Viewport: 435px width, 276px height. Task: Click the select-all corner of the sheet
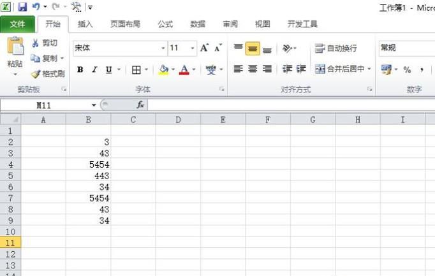tap(11, 119)
